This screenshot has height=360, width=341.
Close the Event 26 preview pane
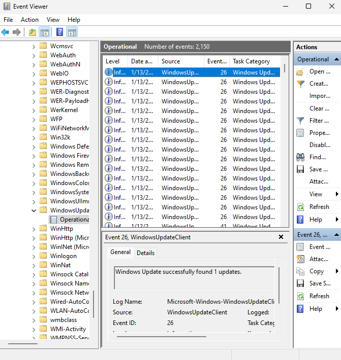click(x=281, y=237)
